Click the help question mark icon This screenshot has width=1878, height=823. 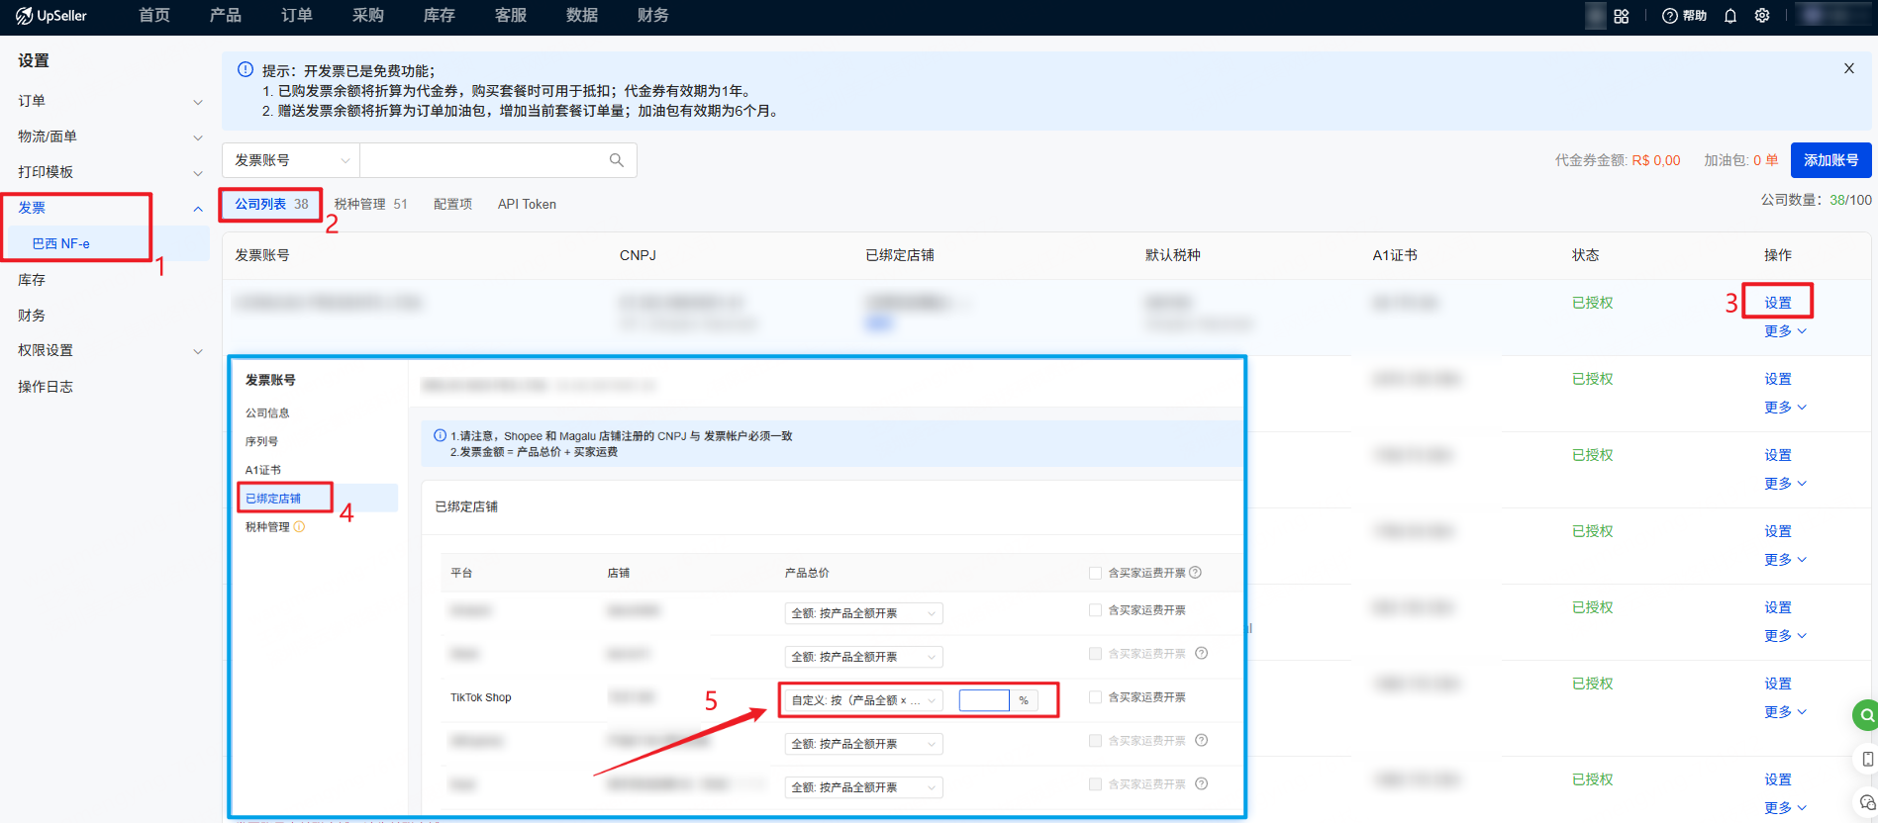tap(1670, 16)
